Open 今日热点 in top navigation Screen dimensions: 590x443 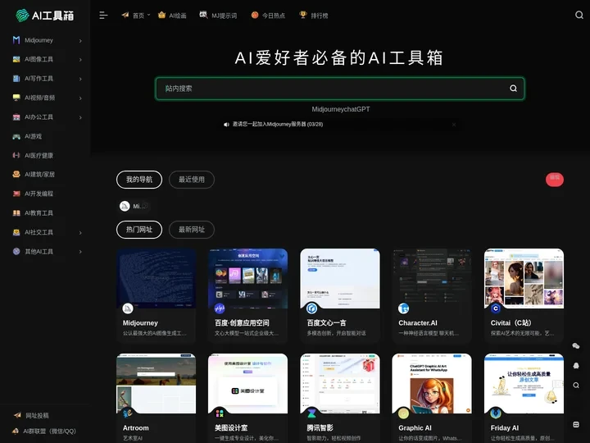(x=268, y=16)
